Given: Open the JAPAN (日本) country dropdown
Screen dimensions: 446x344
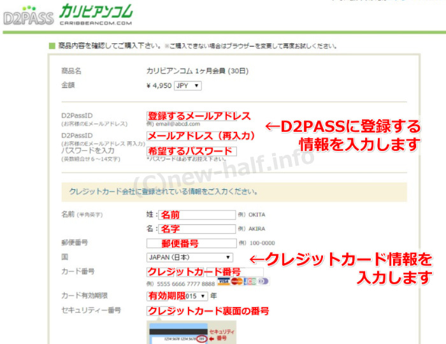Looking at the screenshot, I should [190, 257].
